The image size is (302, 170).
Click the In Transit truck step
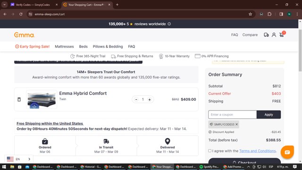click(106, 146)
